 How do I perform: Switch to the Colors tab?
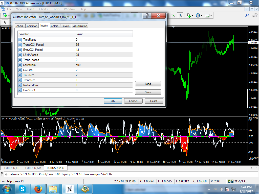(x=55, y=26)
